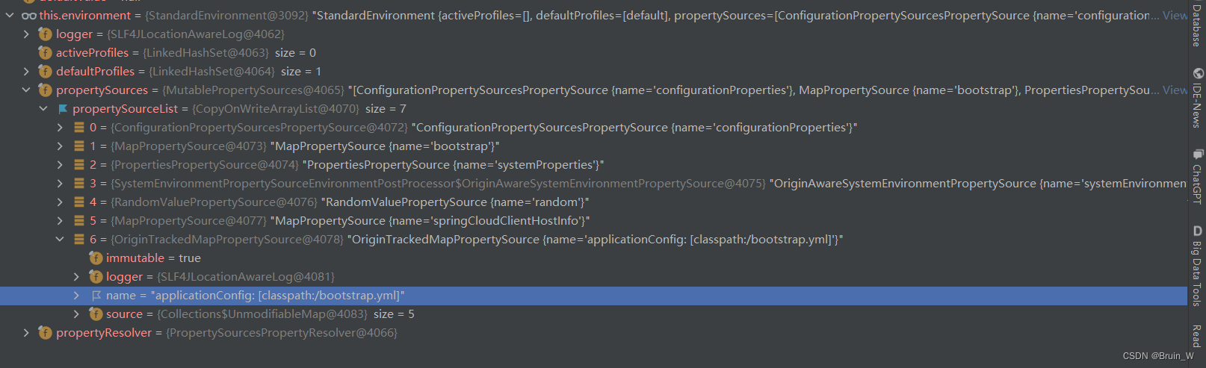Expand the logger SLF4JLocationAwareLog@4062 node
This screenshot has width=1206, height=368.
pyautogui.click(x=26, y=34)
